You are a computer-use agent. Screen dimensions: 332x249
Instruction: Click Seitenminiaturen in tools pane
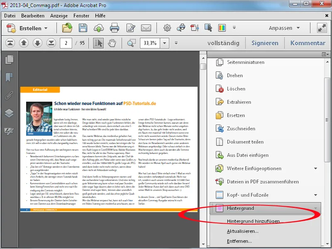click(246, 62)
